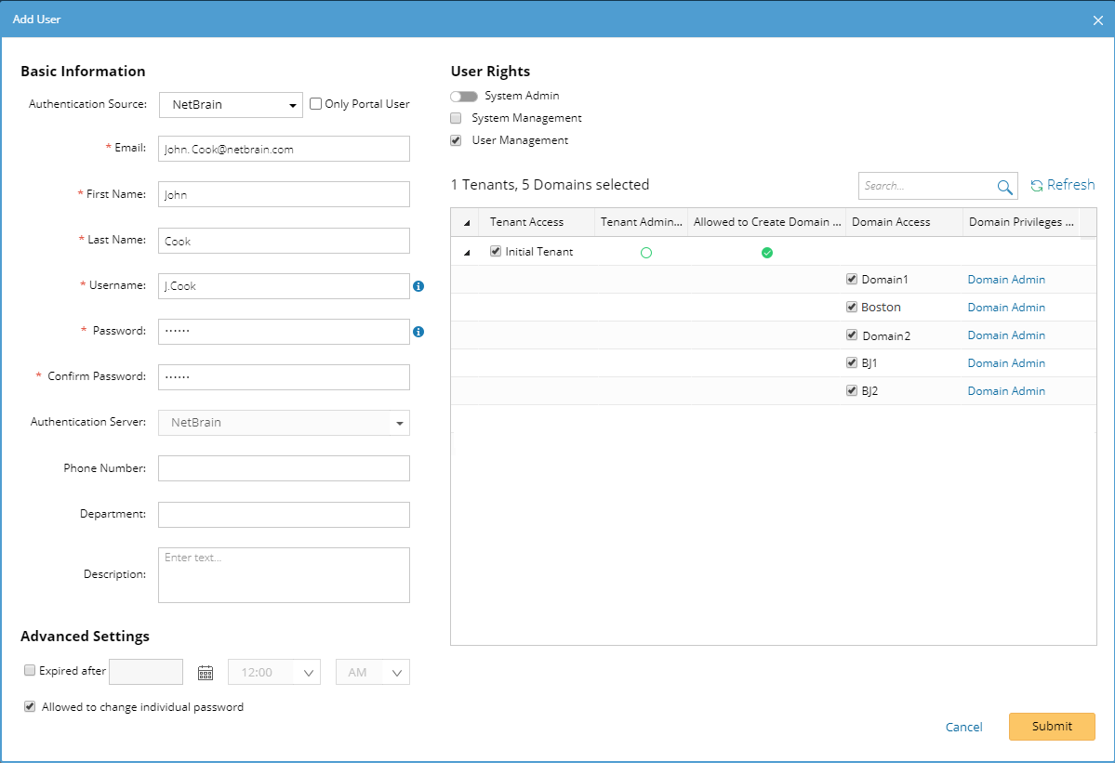The image size is (1115, 775).
Task: Click the Domain Access column header
Action: (x=890, y=222)
